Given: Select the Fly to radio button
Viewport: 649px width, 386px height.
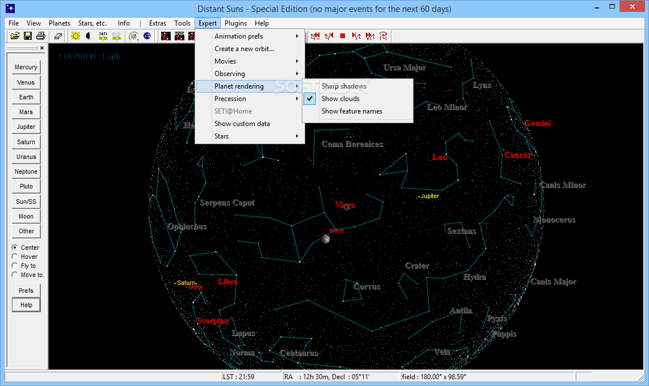Looking at the screenshot, I should coord(15,266).
